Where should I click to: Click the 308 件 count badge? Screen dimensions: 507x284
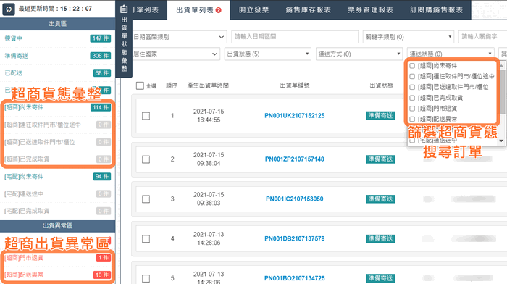click(x=100, y=56)
